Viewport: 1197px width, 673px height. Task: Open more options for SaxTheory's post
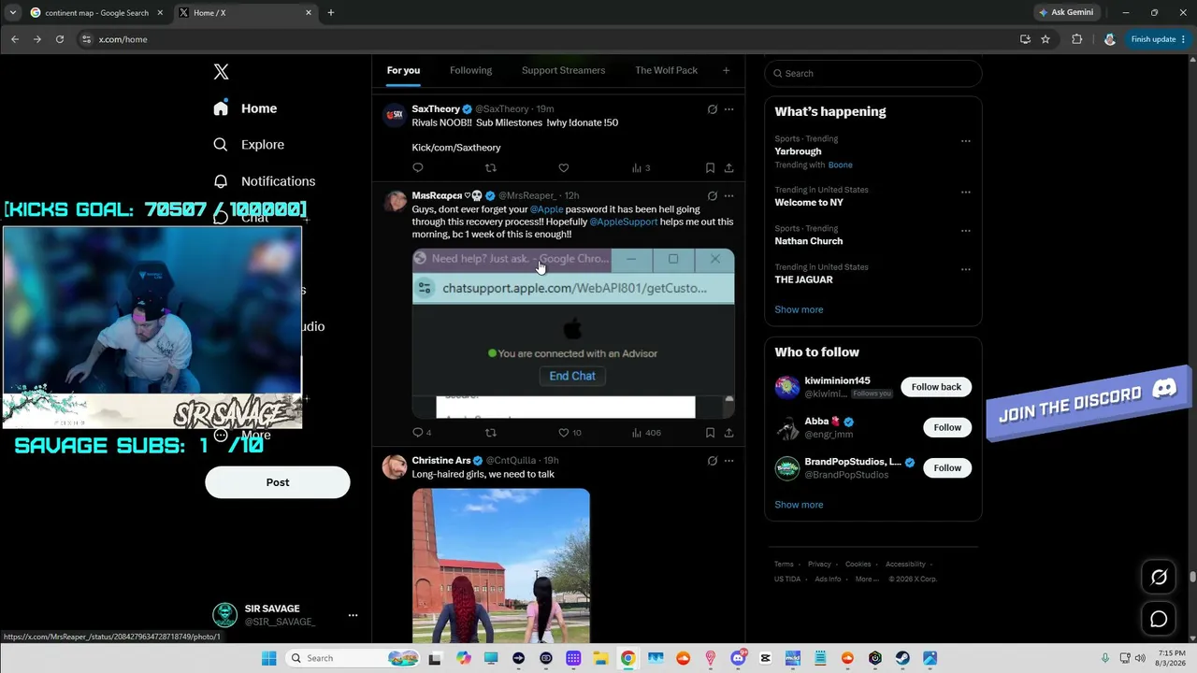click(728, 109)
